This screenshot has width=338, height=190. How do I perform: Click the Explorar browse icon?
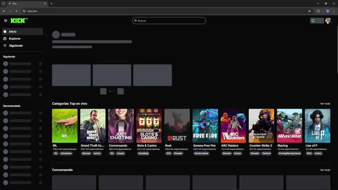(x=5, y=39)
